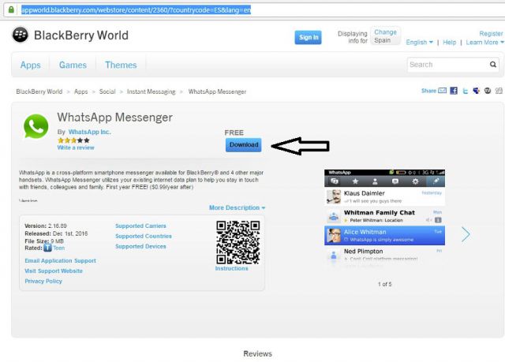Click Write a review link
505x362 pixels.
[x=76, y=147]
